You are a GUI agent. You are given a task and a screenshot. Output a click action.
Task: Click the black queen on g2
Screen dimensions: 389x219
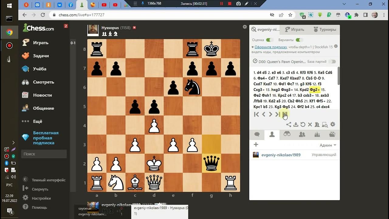[x=212, y=163]
